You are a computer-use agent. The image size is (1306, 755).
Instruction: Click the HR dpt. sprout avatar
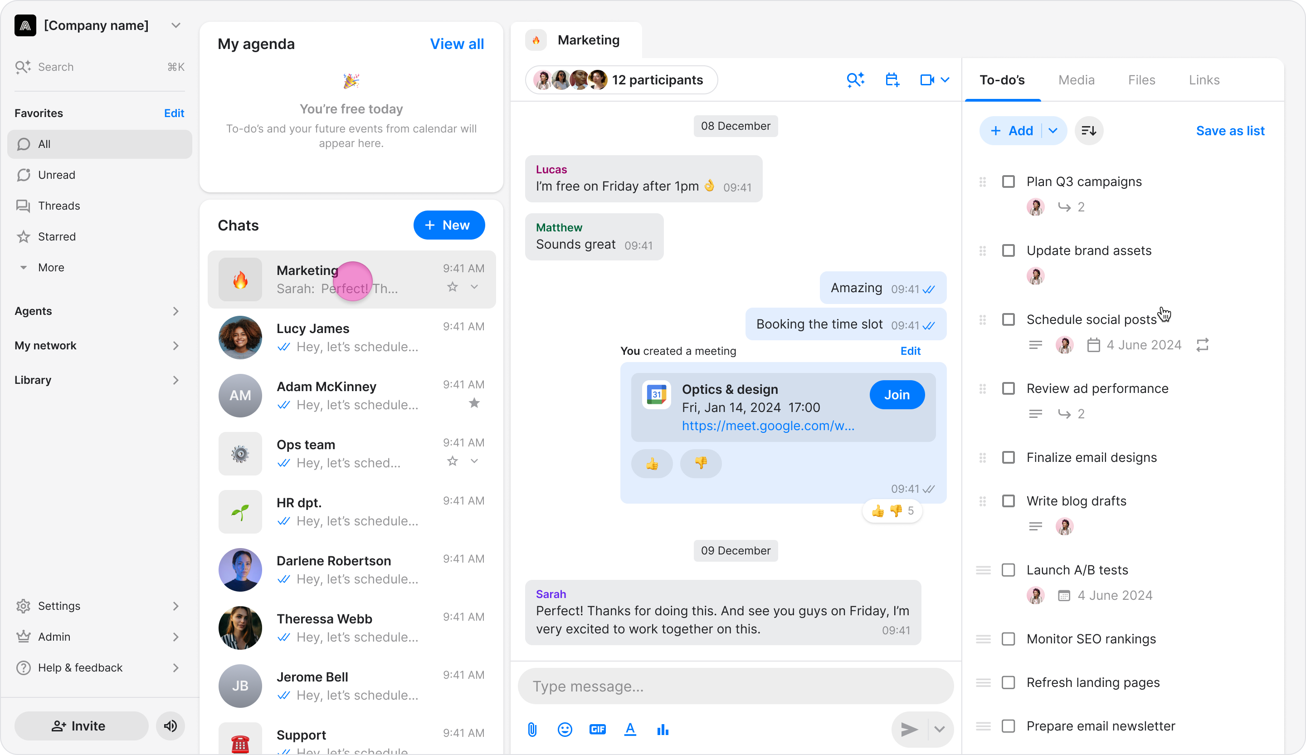(x=240, y=512)
